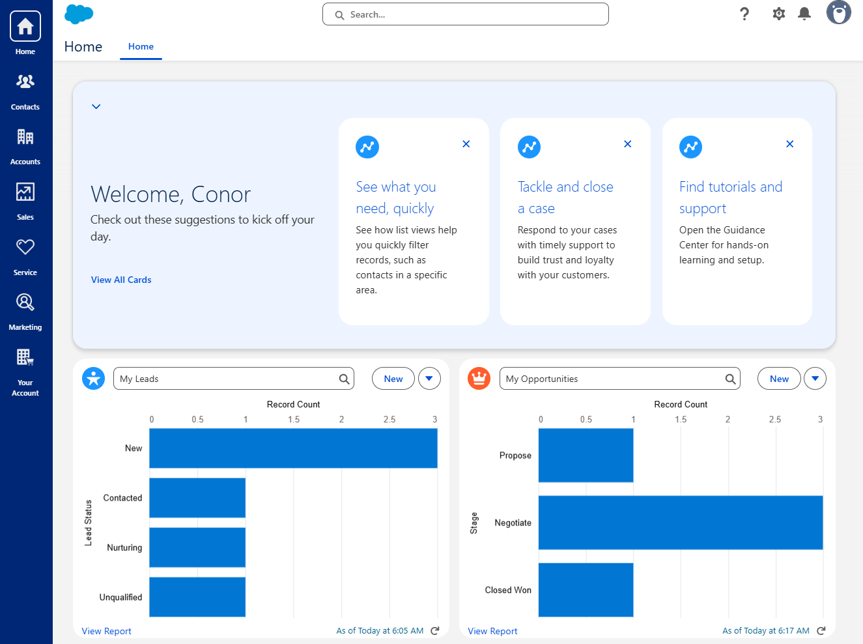Viewport: 863px width, 644px height.
Task: Click the user avatar in the top right
Action: (838, 12)
